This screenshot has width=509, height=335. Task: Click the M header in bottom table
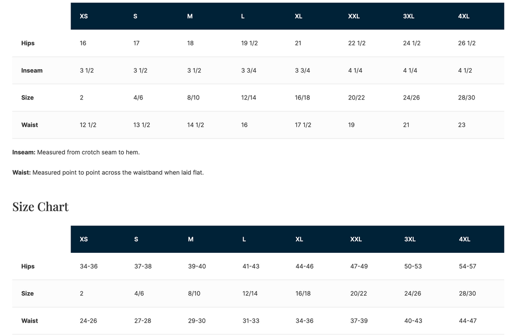click(190, 239)
